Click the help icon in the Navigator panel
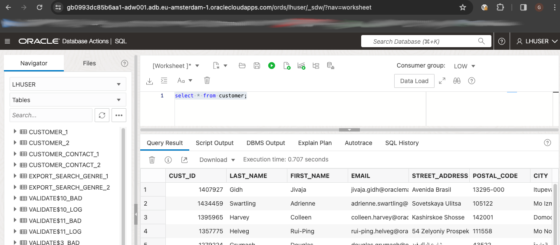 (125, 63)
